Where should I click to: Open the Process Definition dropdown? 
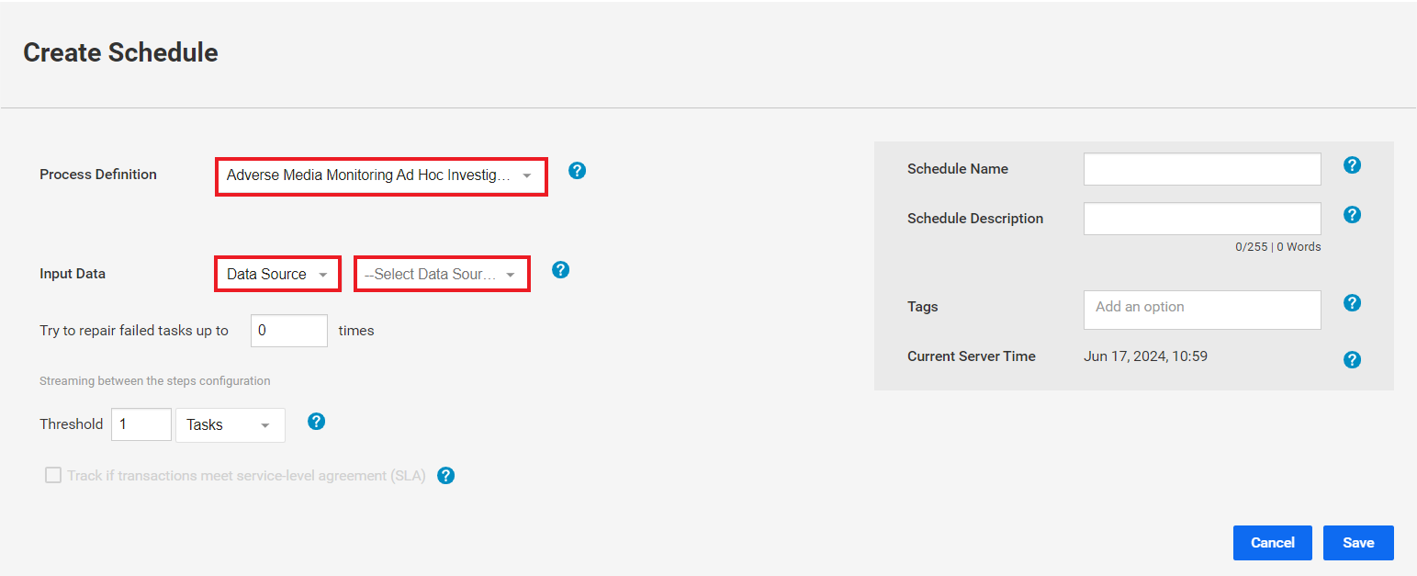(x=381, y=175)
